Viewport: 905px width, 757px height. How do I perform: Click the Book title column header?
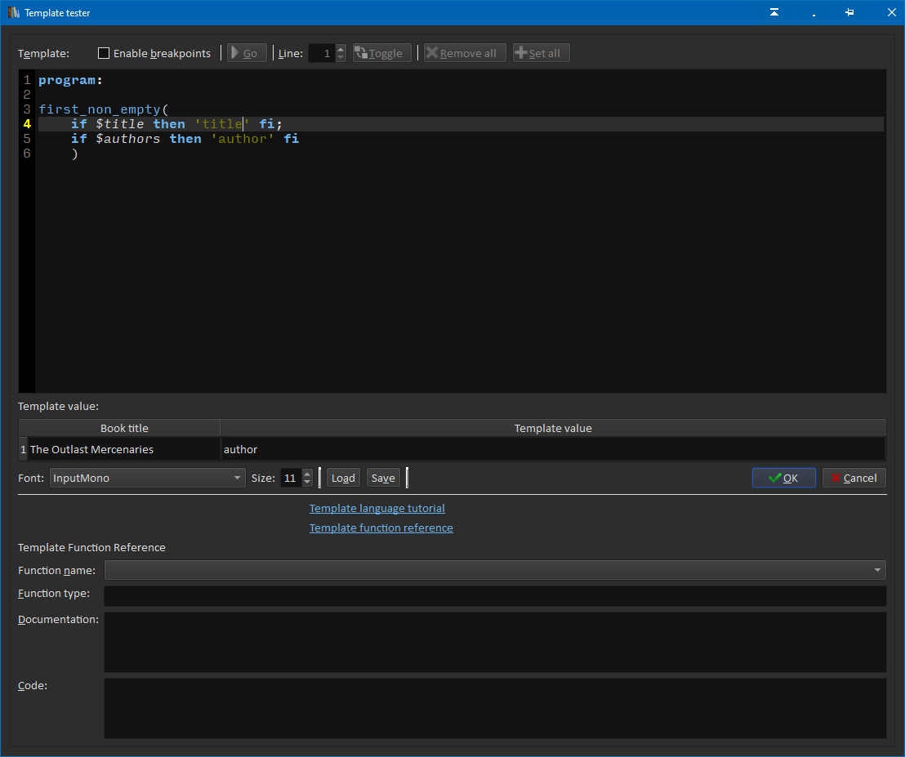[124, 428]
